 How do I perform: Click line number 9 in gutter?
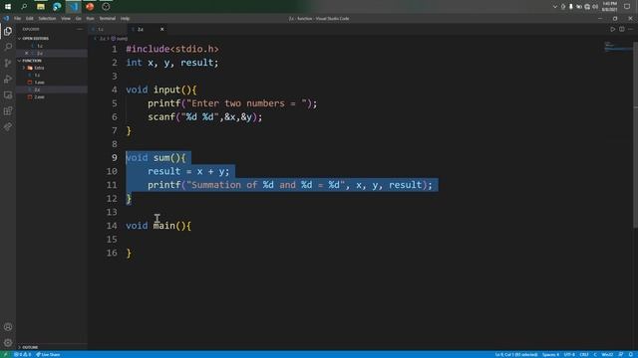(115, 157)
